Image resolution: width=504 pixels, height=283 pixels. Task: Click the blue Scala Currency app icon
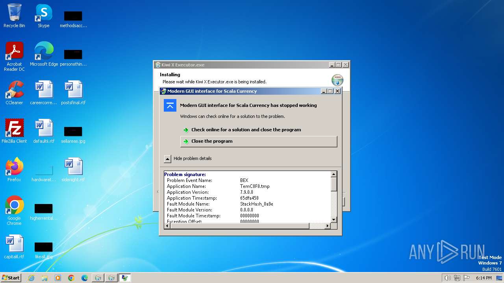click(170, 105)
